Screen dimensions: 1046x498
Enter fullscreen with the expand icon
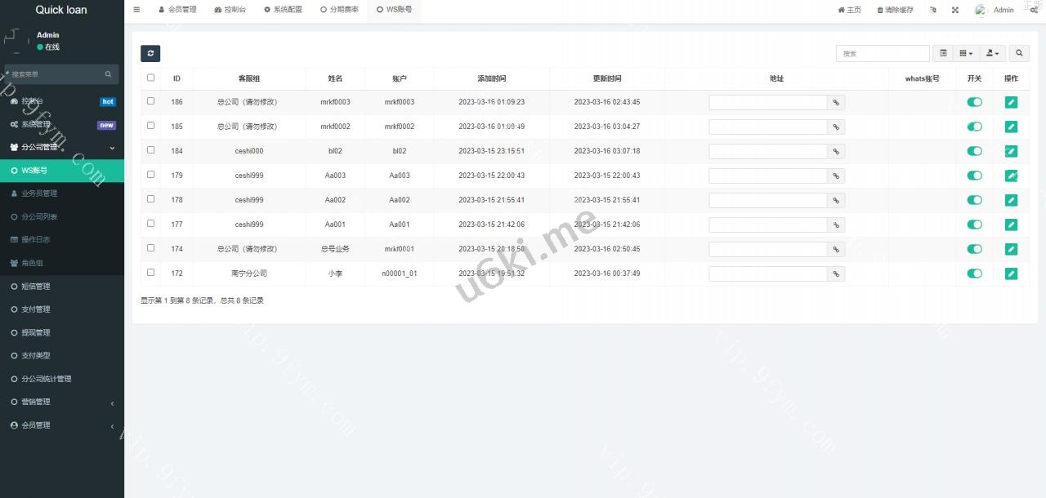[x=955, y=10]
